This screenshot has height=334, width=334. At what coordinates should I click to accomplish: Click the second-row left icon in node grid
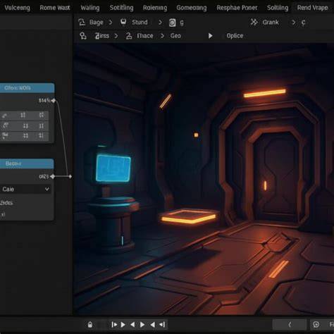tap(5, 125)
